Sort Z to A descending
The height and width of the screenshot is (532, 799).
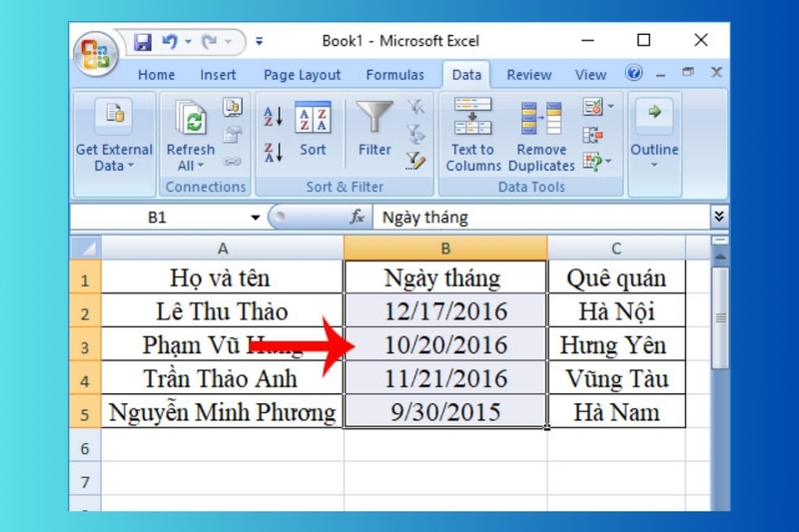(x=273, y=153)
